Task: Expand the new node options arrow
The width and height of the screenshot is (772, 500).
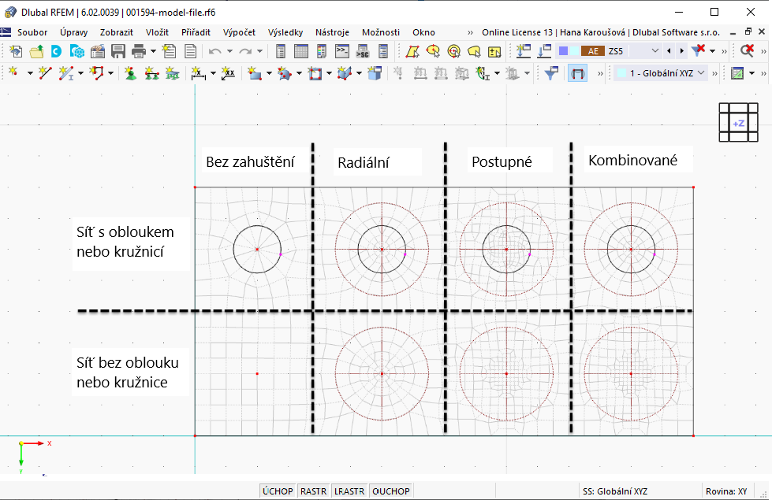Action: click(x=29, y=73)
